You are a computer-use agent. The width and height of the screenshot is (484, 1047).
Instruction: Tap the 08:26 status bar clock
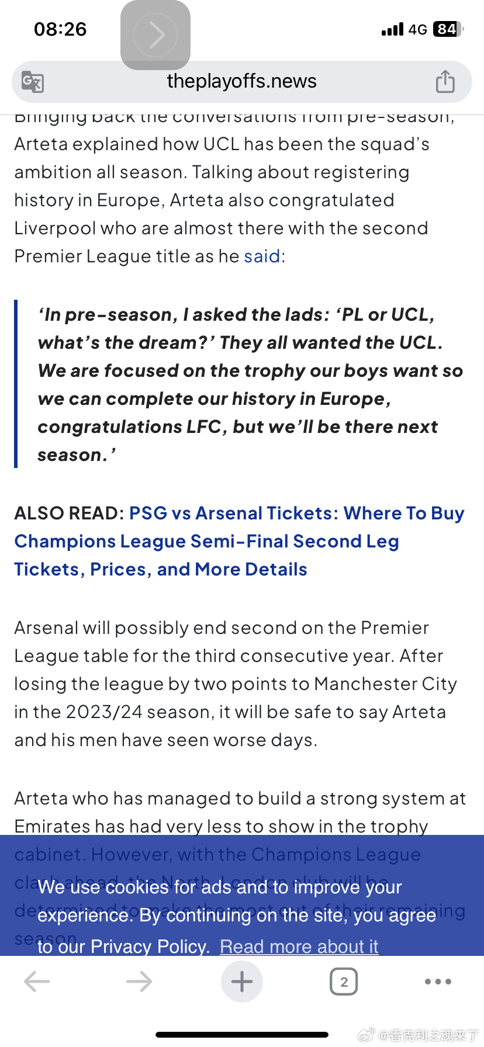(x=60, y=29)
